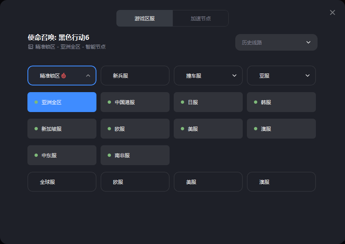Click the green status dot for 澳服

point(256,129)
